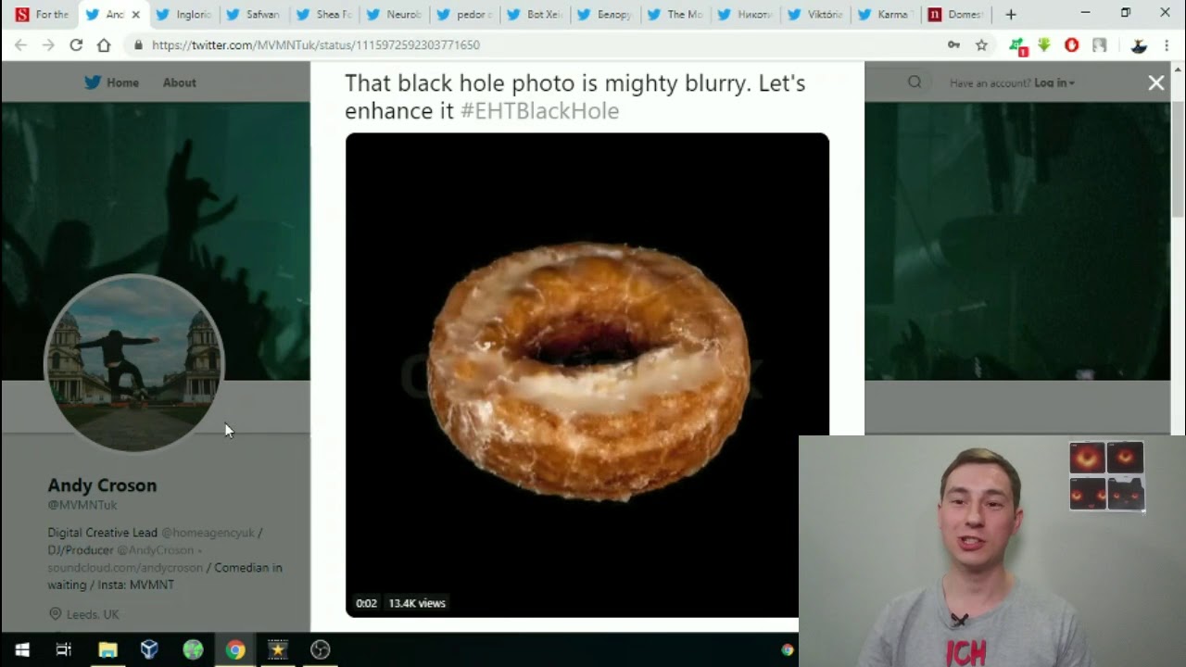Click the padlock site info icon
1186x667 pixels.
[x=138, y=44]
